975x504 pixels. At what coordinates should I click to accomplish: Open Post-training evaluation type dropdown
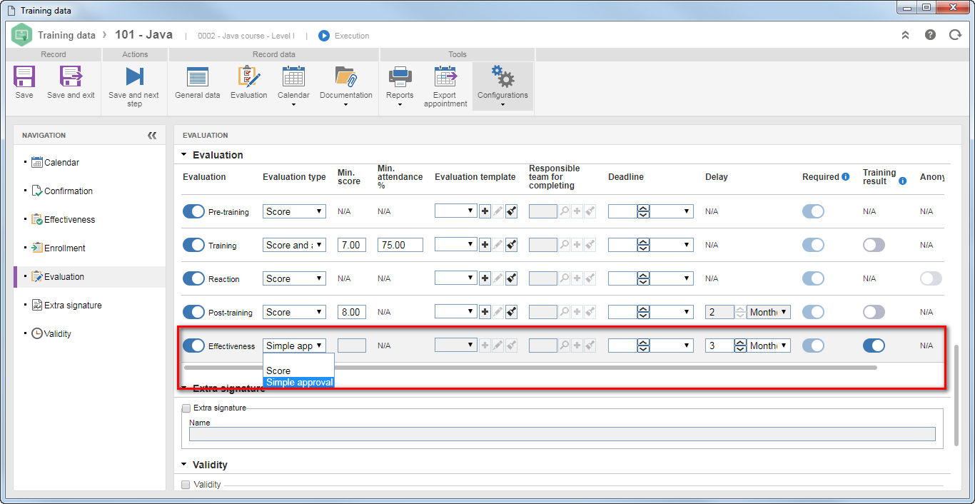tap(294, 312)
